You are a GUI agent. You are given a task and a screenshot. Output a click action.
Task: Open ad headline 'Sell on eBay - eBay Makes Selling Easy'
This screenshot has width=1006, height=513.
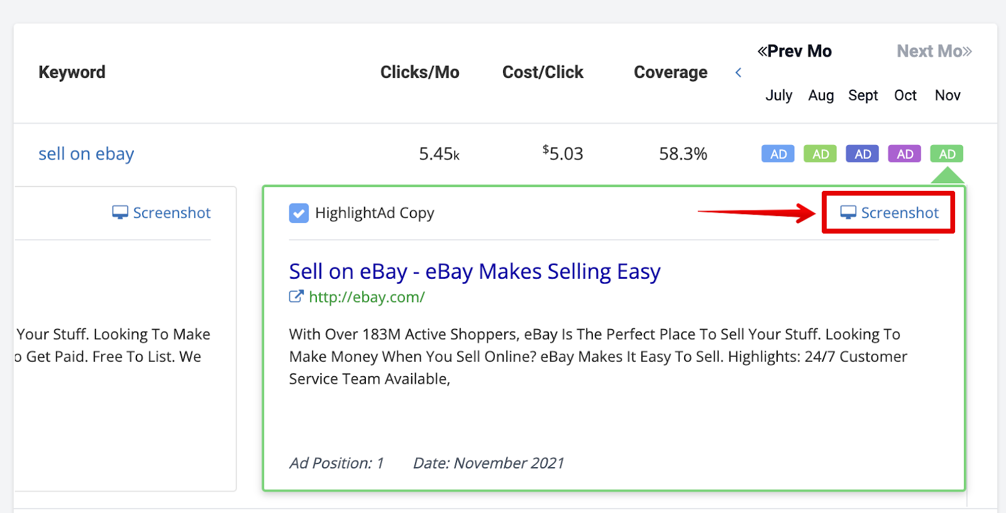point(475,271)
